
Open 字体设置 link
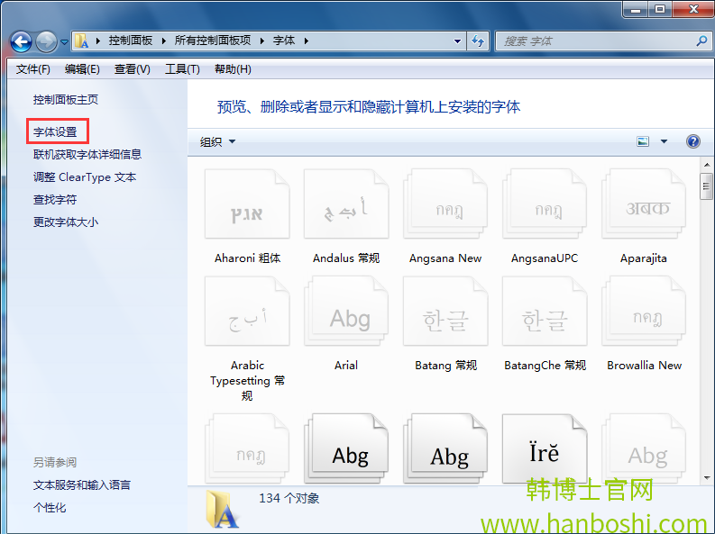coord(55,132)
